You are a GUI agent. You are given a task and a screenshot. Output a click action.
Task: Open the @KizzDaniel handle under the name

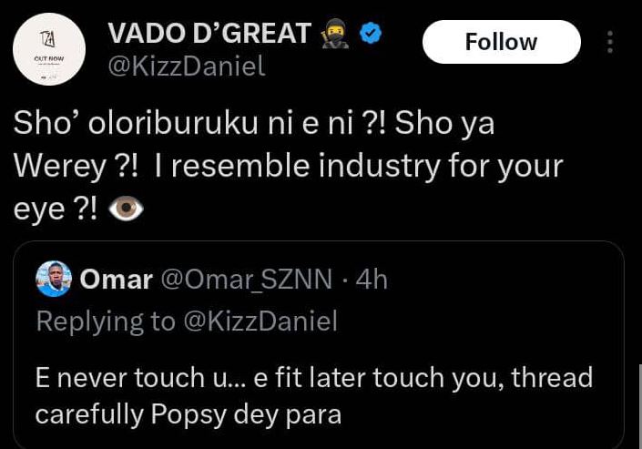pos(187,67)
